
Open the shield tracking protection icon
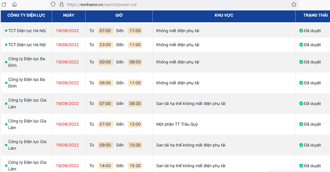[x=53, y=5]
